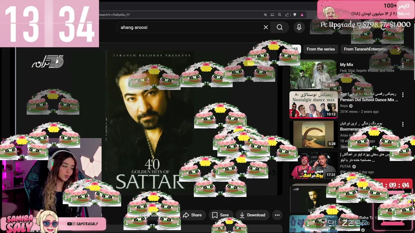Click the muted-tab speaker icon in the address bar
Image resolution: width=415 pixels, height=233 pixels.
tap(265, 15)
